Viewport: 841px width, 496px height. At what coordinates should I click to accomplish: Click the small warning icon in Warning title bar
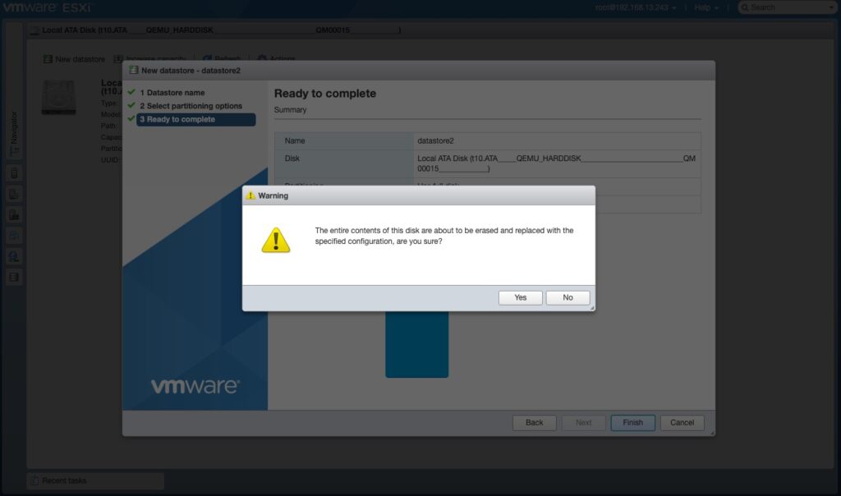[250, 195]
